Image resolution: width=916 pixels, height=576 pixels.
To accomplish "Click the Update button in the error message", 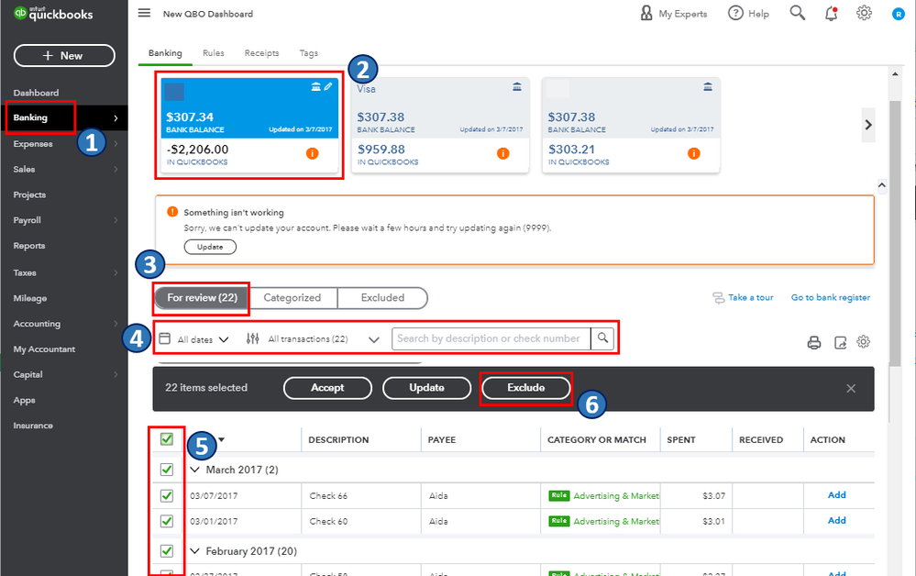I will pyautogui.click(x=210, y=247).
